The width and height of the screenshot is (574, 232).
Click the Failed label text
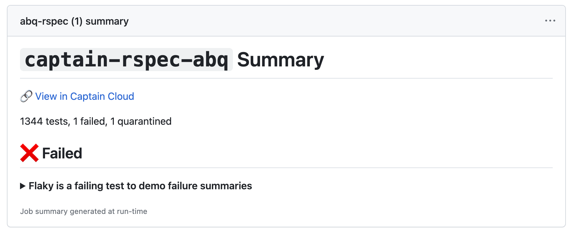click(62, 153)
